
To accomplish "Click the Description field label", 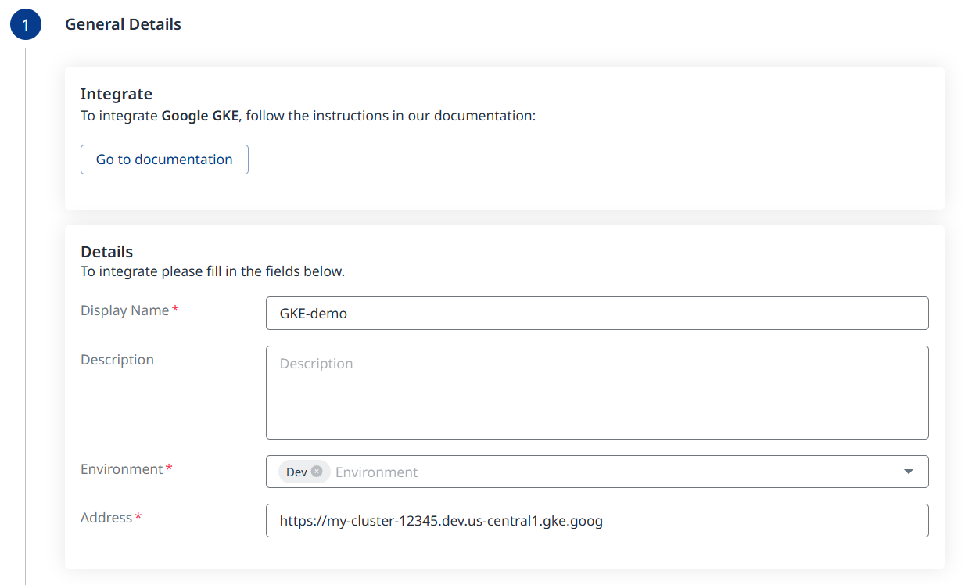I will tap(117, 360).
